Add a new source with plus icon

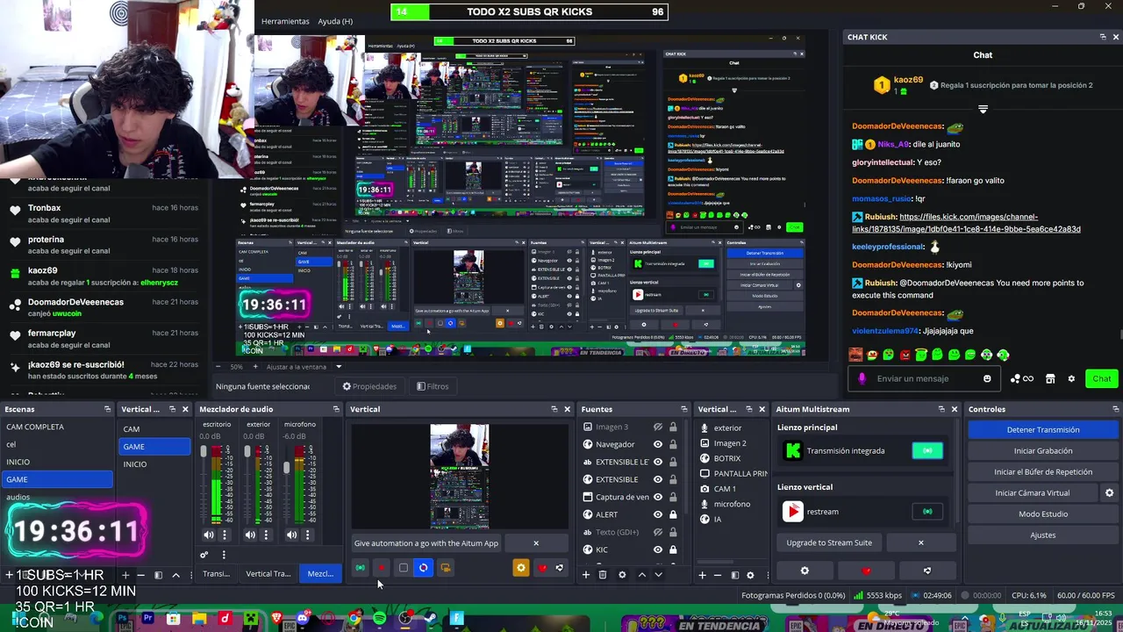[x=586, y=575]
